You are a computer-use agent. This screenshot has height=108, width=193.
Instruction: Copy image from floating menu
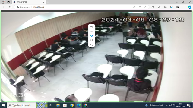(91, 40)
